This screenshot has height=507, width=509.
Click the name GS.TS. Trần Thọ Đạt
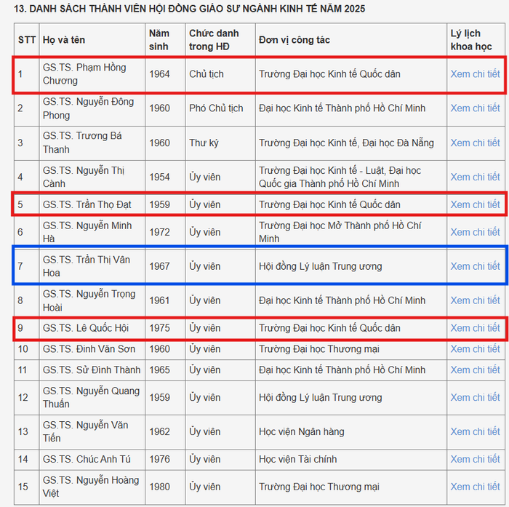(87, 204)
